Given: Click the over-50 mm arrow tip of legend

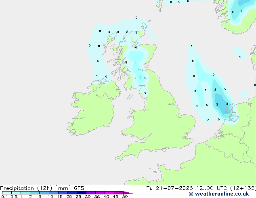Looking at the screenshot, I should click(x=128, y=193).
